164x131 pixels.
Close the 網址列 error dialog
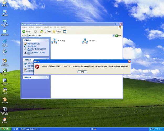pyautogui.click(x=129, y=61)
